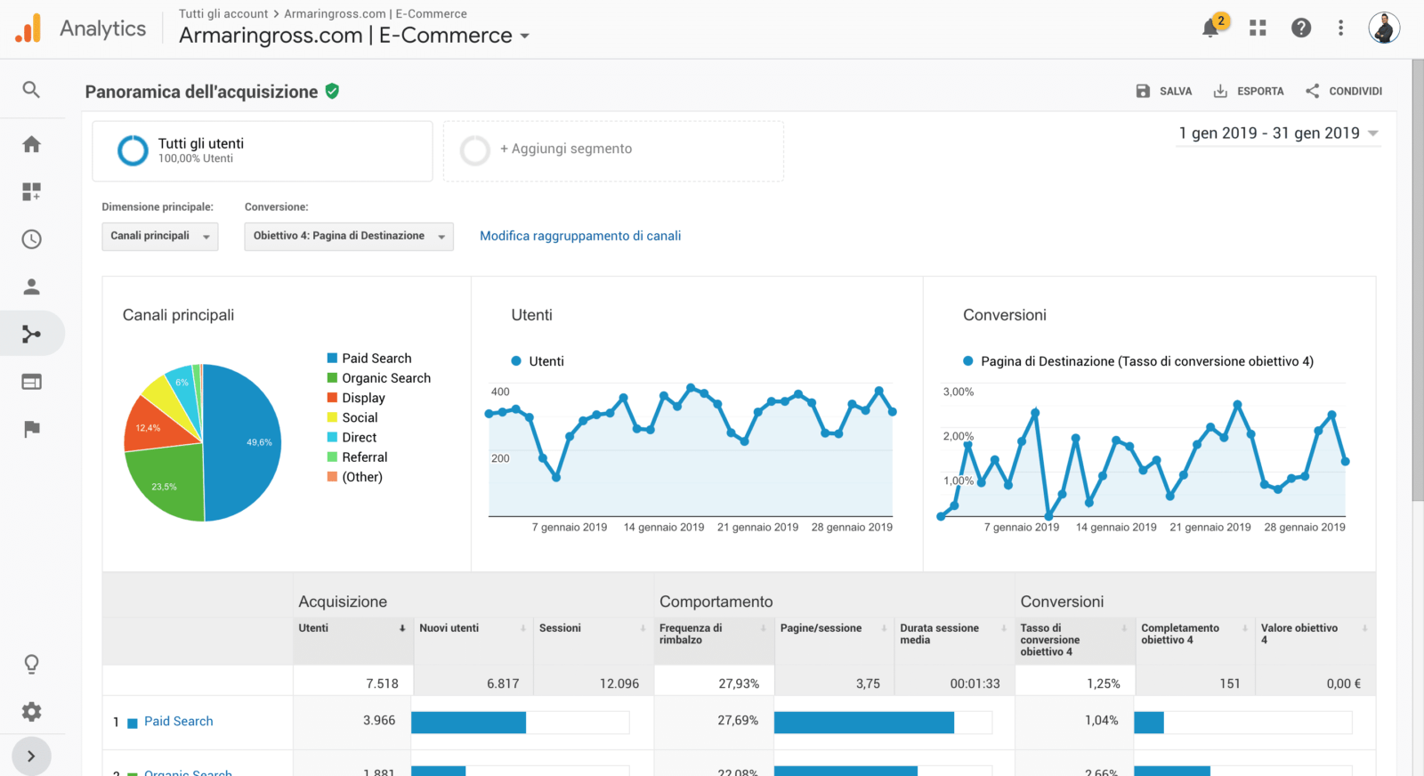Open the Obiettivo 4 conversion dropdown

pyautogui.click(x=349, y=236)
